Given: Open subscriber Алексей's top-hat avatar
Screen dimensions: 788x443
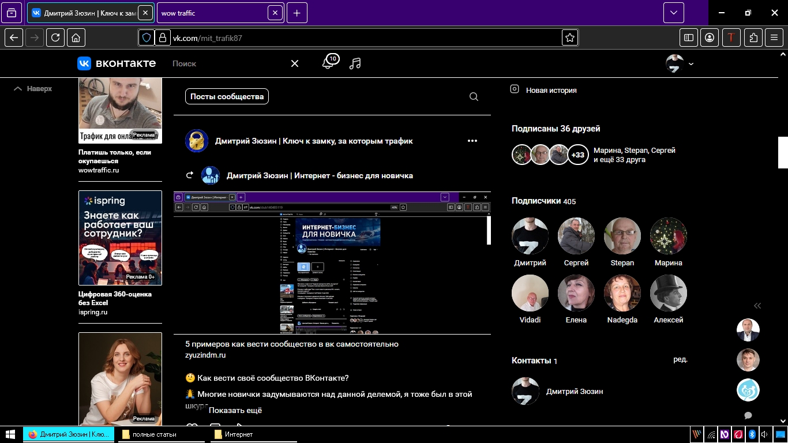Looking at the screenshot, I should 669,293.
